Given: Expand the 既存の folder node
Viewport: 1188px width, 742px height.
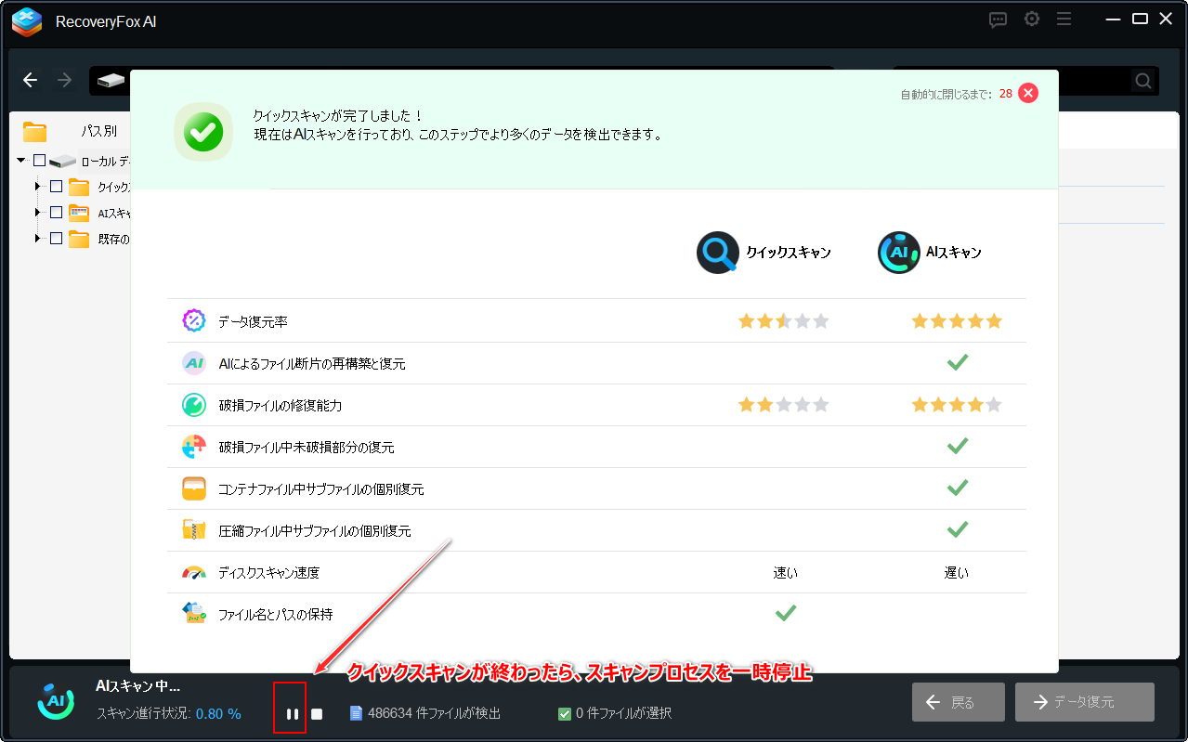Looking at the screenshot, I should pos(38,239).
